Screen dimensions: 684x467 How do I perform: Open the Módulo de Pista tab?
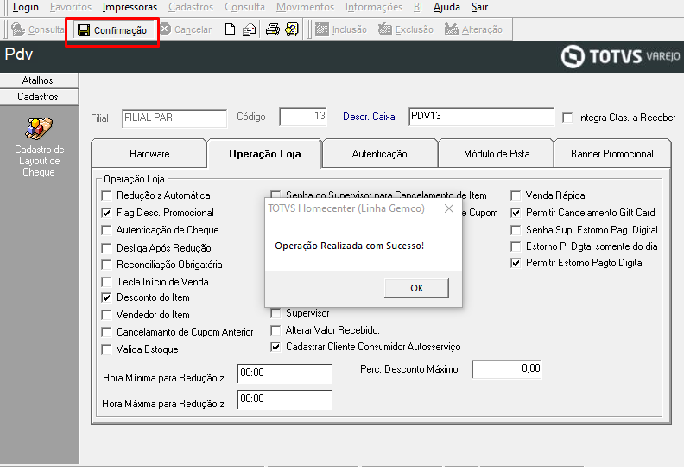click(x=497, y=154)
